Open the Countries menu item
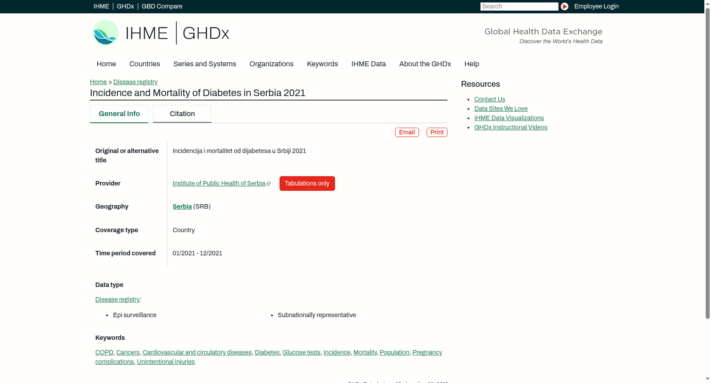The height and width of the screenshot is (383, 711). pos(144,64)
